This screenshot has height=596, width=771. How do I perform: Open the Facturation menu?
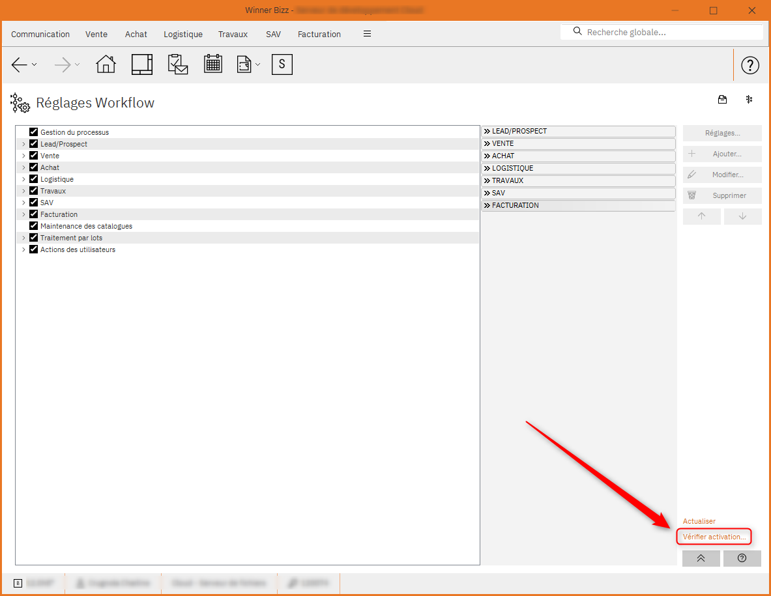tap(319, 34)
